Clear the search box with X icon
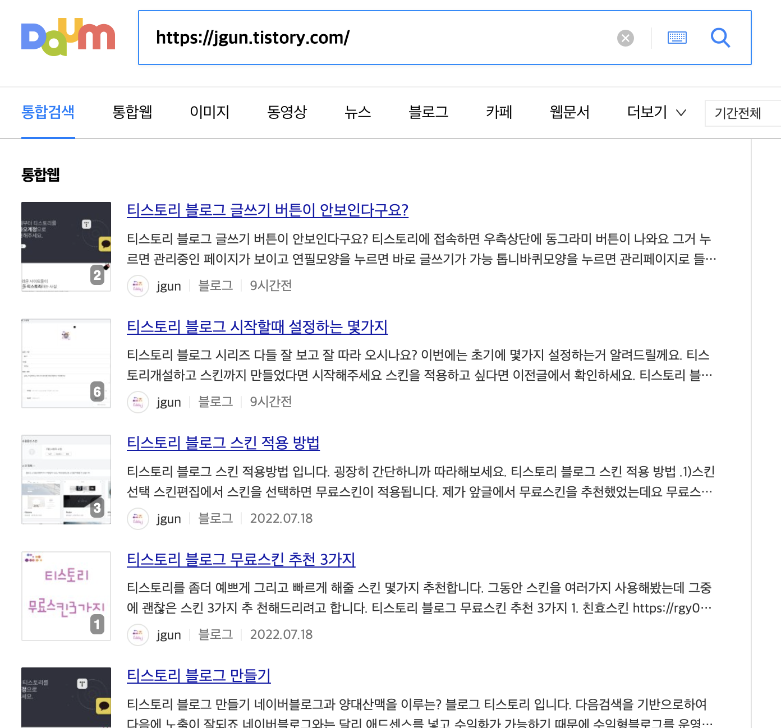The width and height of the screenshot is (781, 728). click(x=626, y=38)
